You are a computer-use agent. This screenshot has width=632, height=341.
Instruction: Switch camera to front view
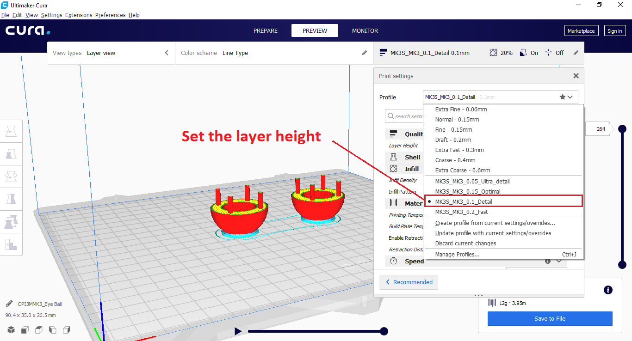click(25, 330)
